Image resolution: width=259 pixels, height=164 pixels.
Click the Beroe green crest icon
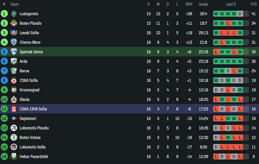pos(14,71)
